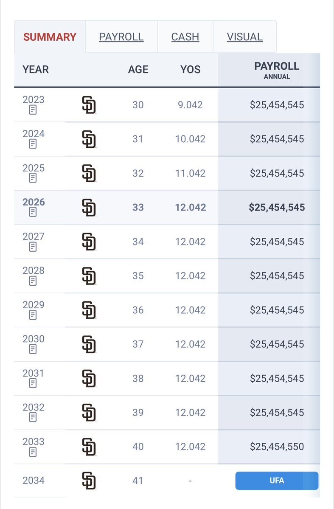Open the 2023 contract note icon

pos(33,110)
